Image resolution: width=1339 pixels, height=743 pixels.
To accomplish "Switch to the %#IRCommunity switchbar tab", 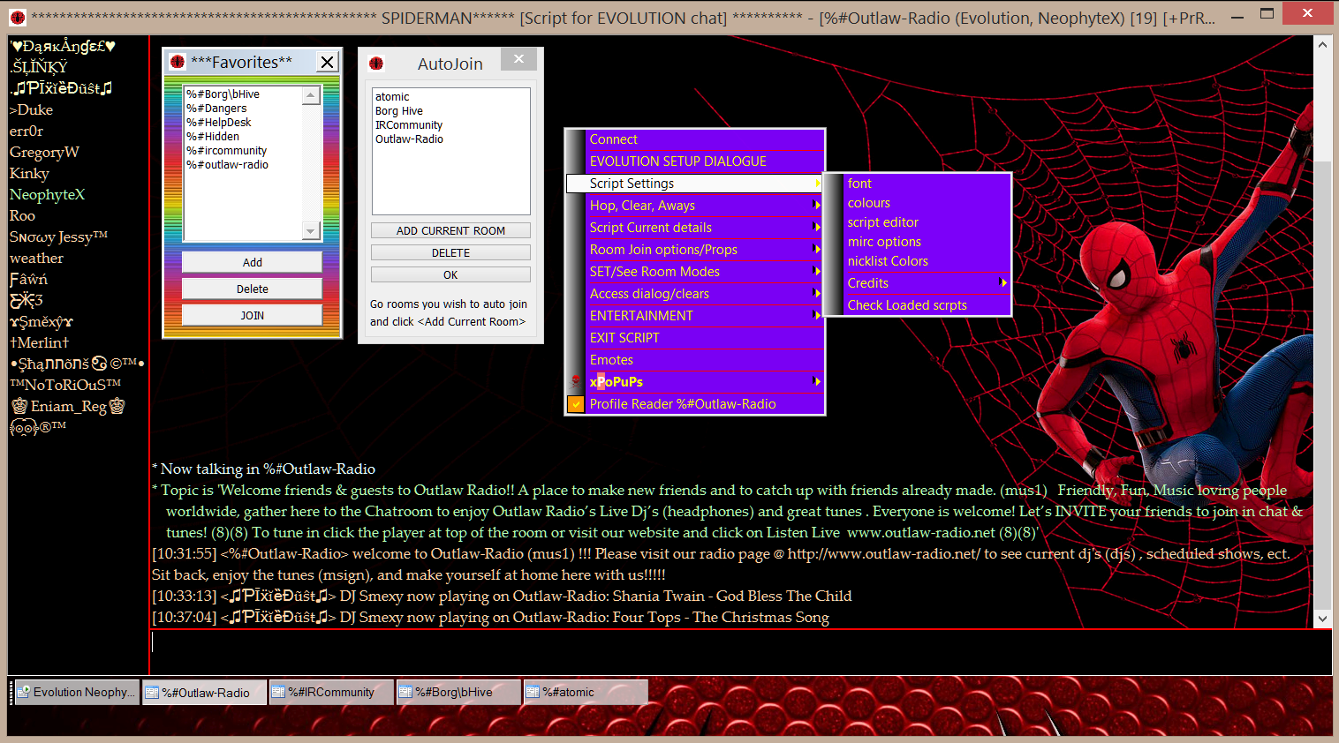I will pos(330,692).
